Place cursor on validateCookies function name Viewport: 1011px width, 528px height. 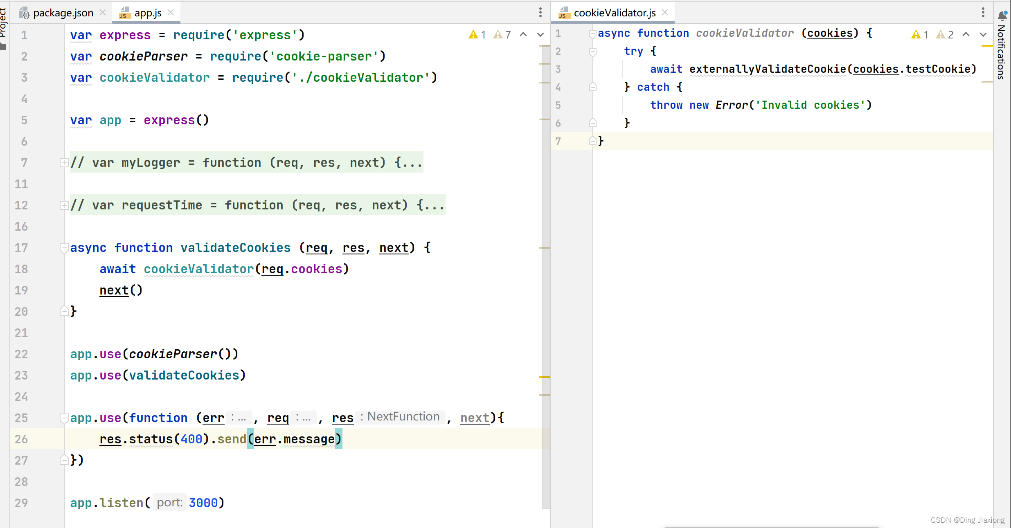236,248
